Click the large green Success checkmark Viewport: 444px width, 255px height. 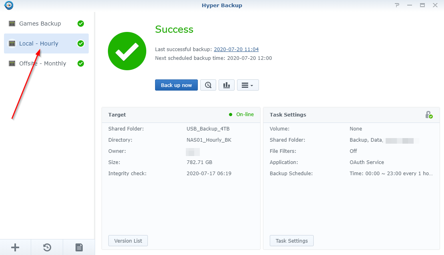pyautogui.click(x=127, y=51)
